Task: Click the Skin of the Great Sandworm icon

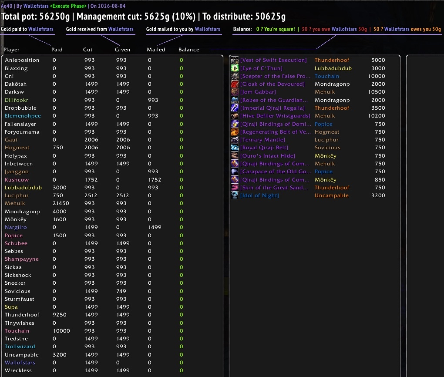Action: [x=235, y=188]
